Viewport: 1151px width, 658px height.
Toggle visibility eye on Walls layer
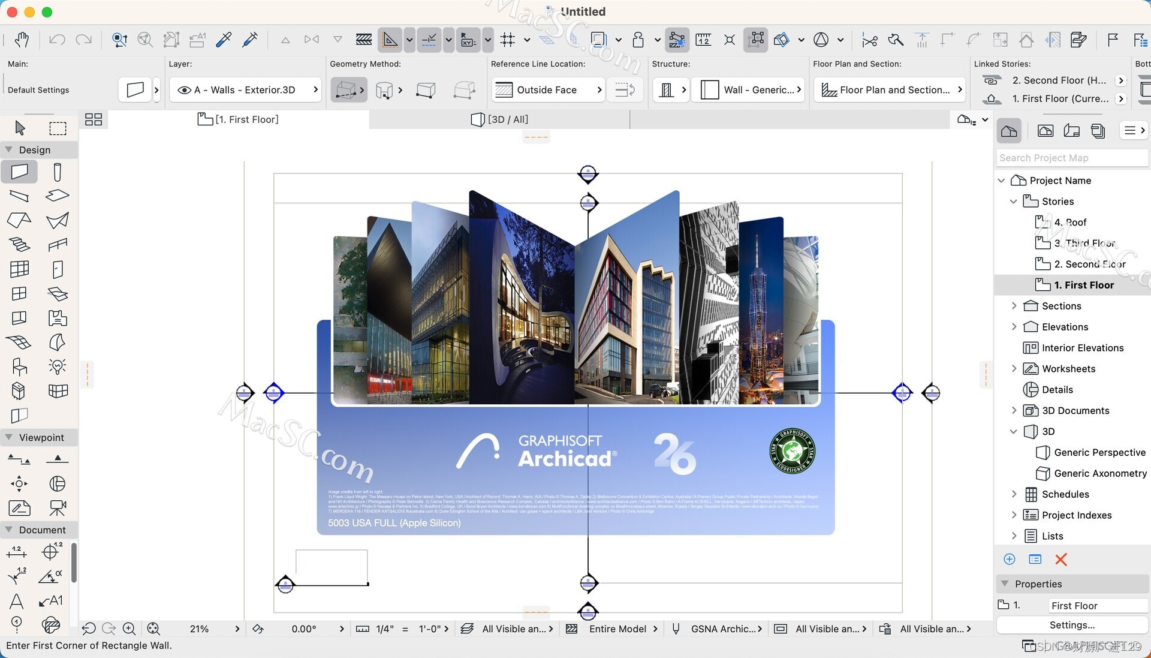185,90
